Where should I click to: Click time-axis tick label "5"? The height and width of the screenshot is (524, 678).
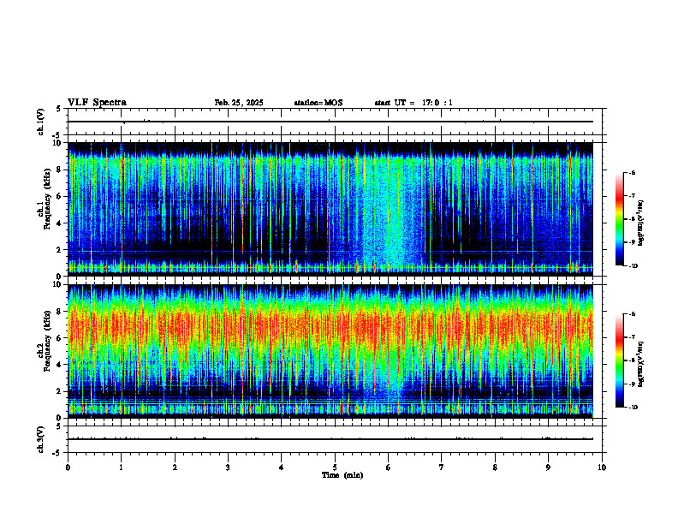pyautogui.click(x=335, y=467)
